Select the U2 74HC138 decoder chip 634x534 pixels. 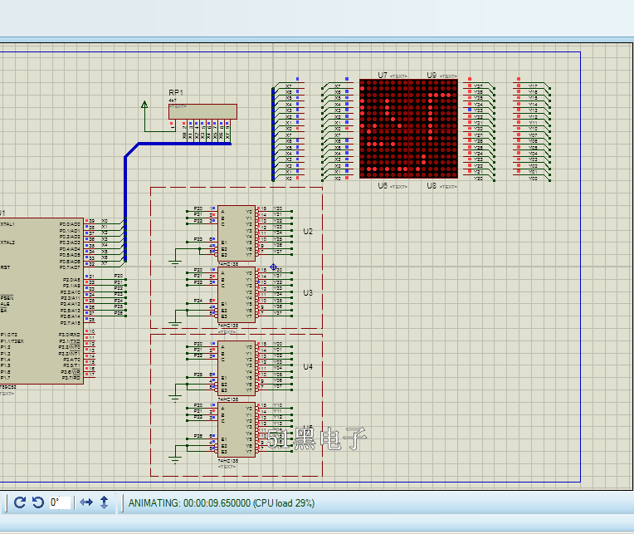(x=237, y=233)
